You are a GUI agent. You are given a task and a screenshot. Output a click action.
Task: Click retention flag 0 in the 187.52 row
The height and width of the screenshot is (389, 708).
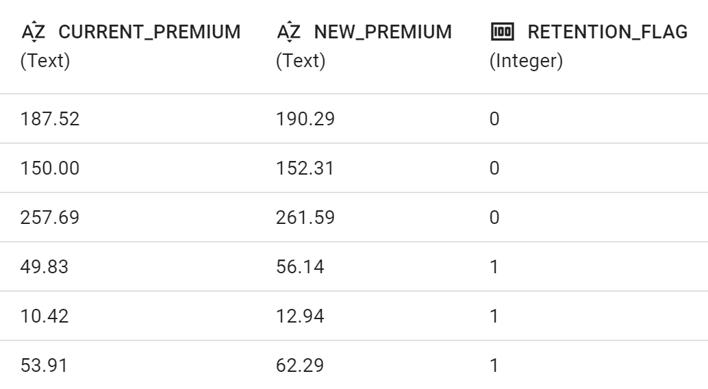coord(494,119)
